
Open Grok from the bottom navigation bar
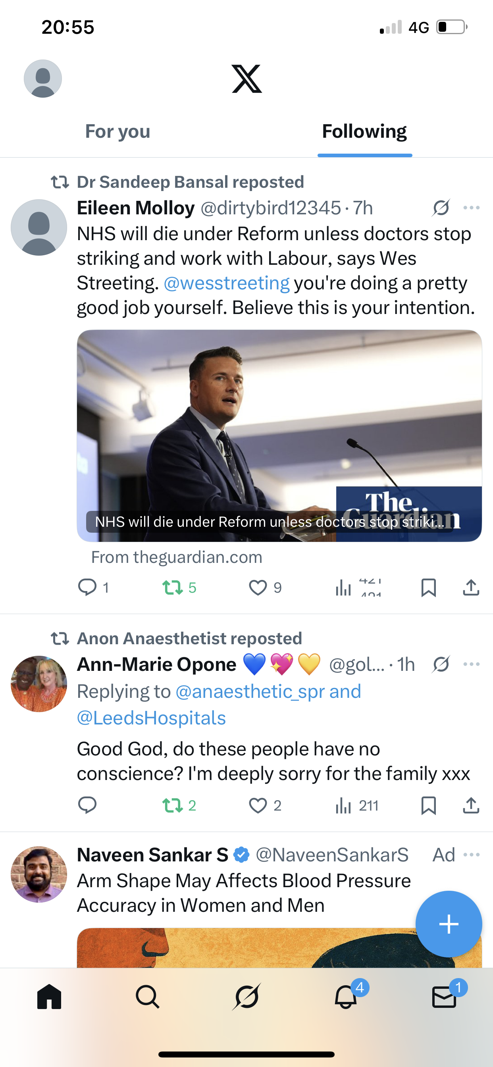pyautogui.click(x=246, y=996)
